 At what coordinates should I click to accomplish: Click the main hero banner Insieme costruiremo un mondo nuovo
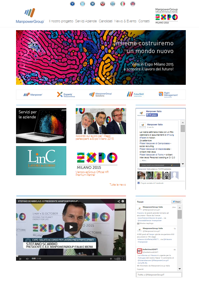click(101, 57)
